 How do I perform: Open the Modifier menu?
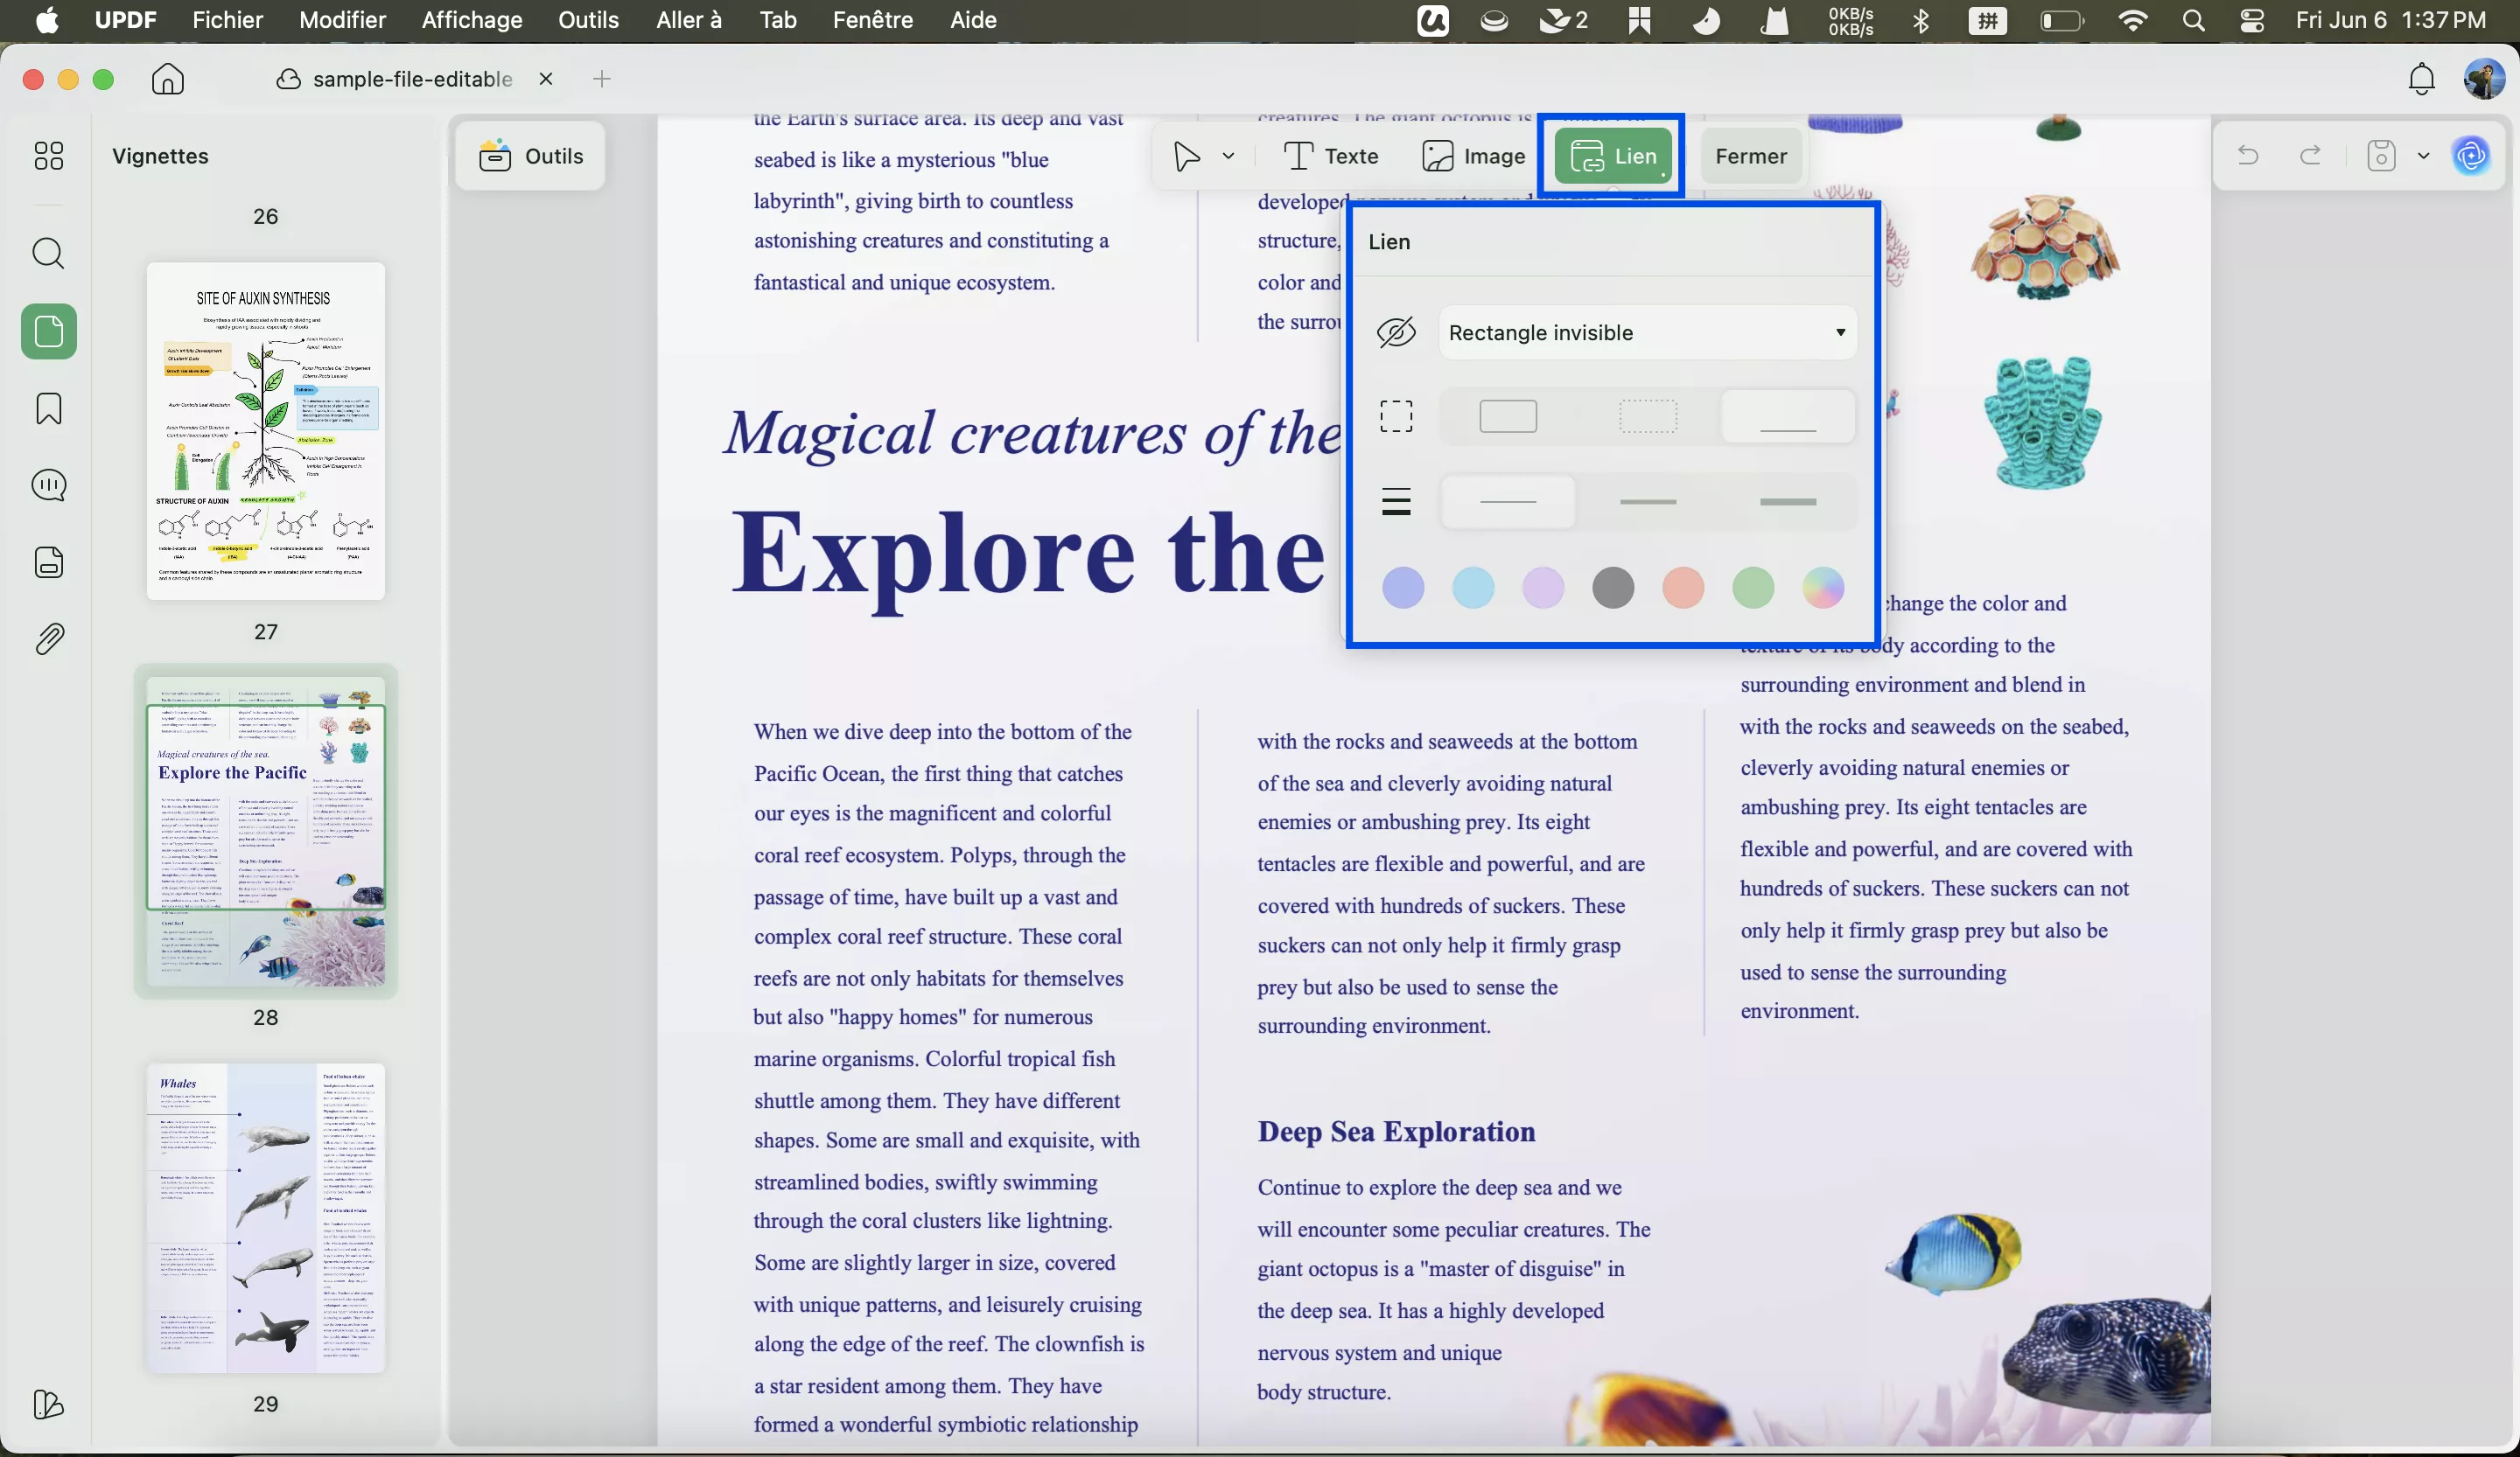click(342, 20)
